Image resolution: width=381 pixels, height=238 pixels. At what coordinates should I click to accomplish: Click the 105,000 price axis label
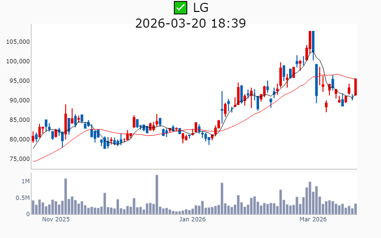click(x=18, y=42)
